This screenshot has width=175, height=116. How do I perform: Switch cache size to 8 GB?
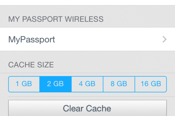click(119, 84)
